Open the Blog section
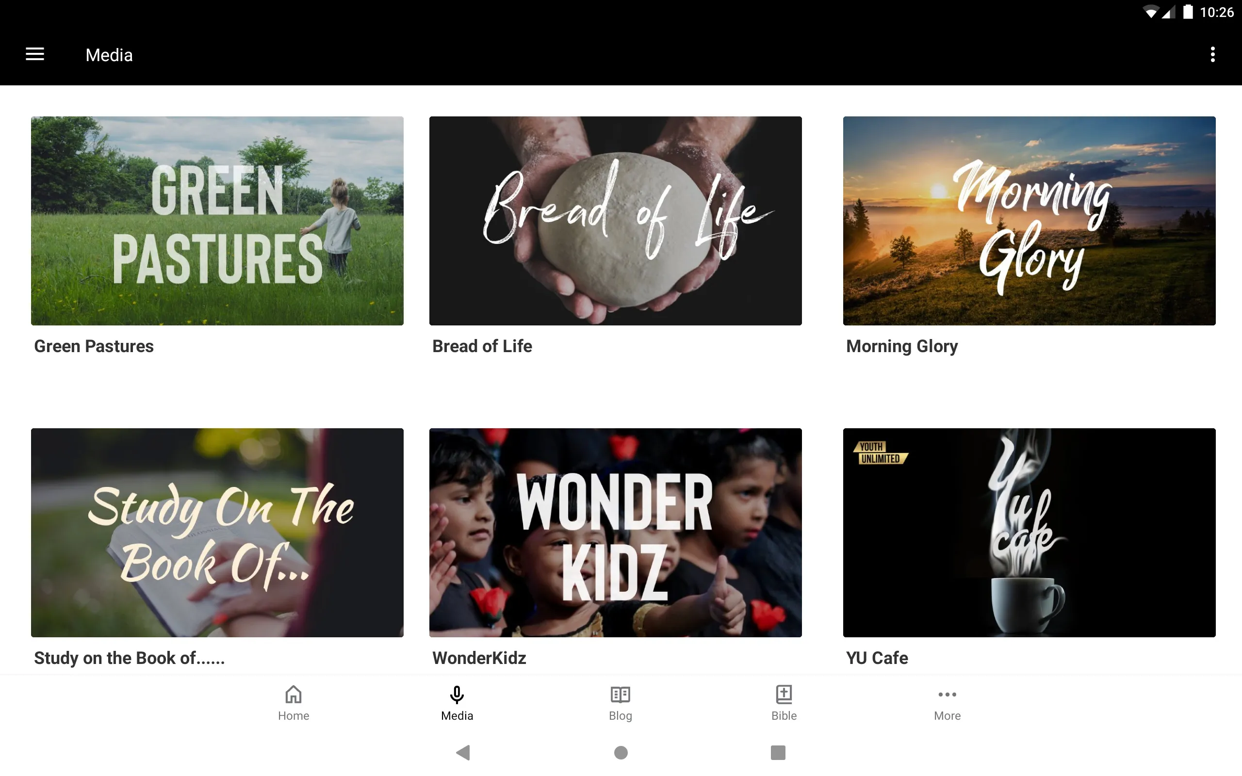The image size is (1242, 776). tap(621, 703)
